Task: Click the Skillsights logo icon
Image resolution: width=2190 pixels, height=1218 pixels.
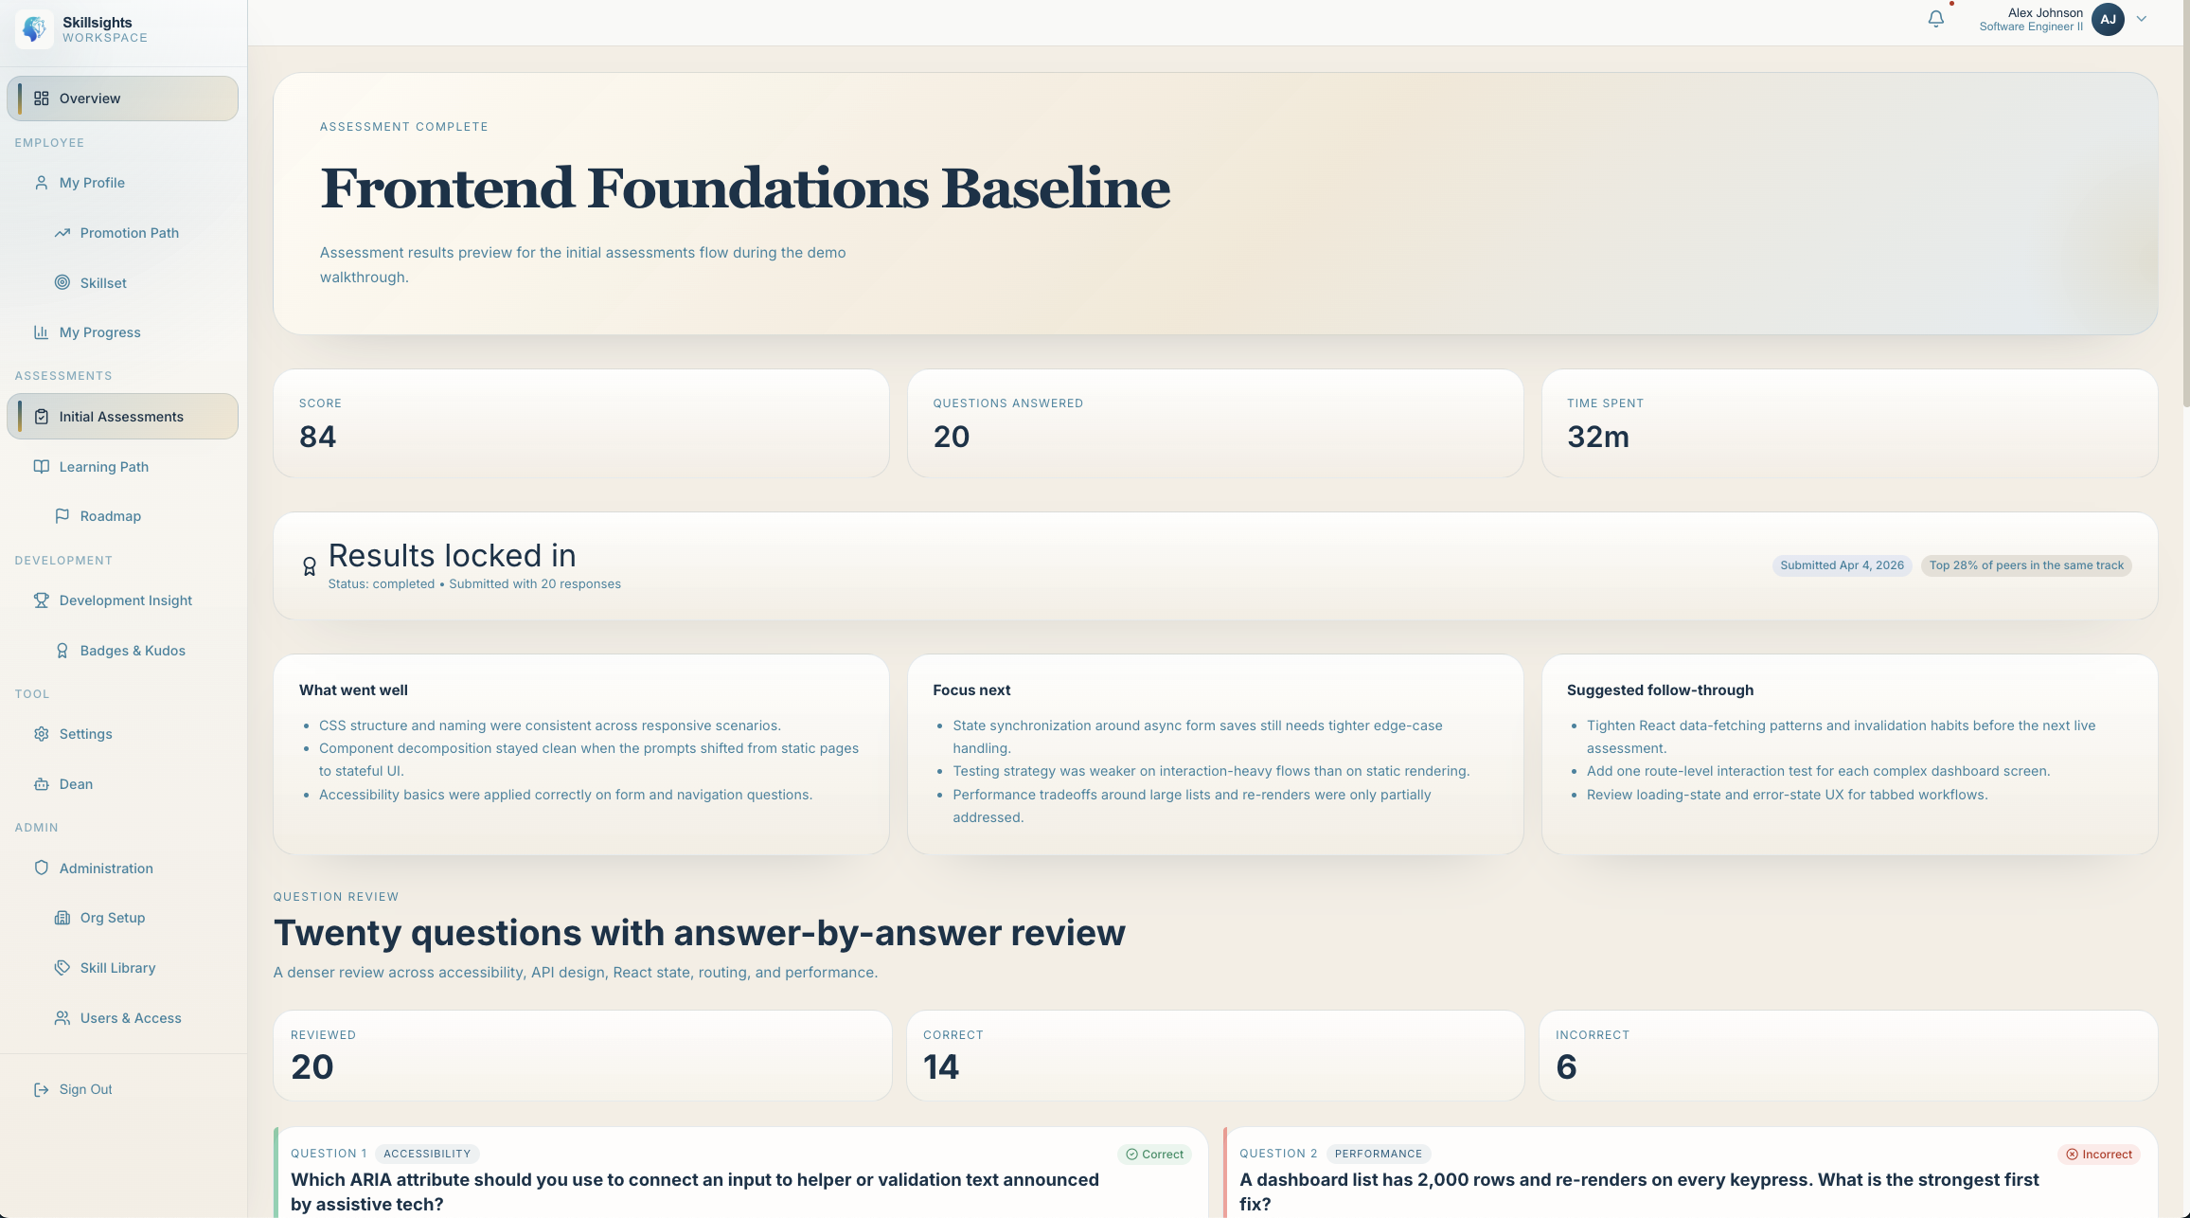Action: click(35, 29)
